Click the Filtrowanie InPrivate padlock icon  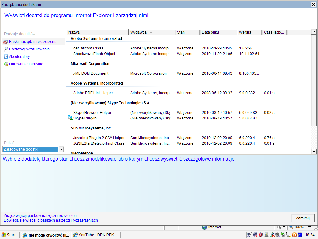point(6,64)
